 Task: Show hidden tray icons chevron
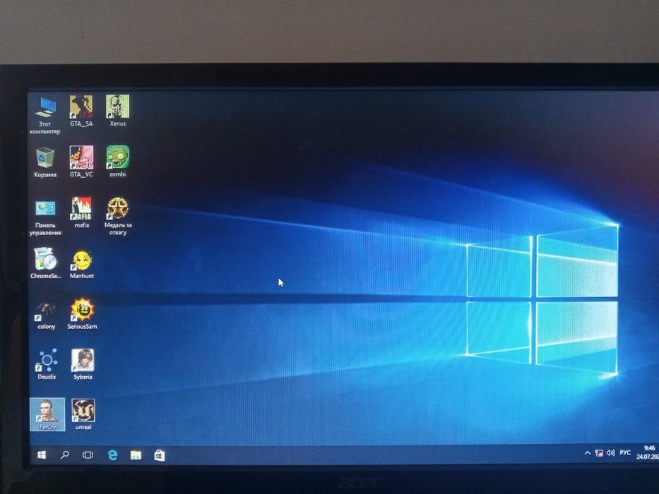pos(588,453)
